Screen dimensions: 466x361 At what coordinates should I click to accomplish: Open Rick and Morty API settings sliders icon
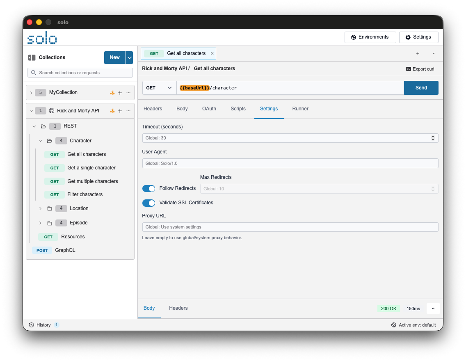tap(112, 111)
